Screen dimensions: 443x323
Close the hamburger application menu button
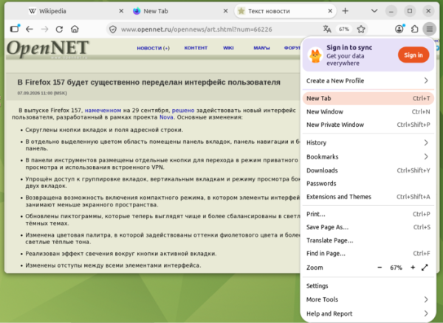pyautogui.click(x=430, y=29)
